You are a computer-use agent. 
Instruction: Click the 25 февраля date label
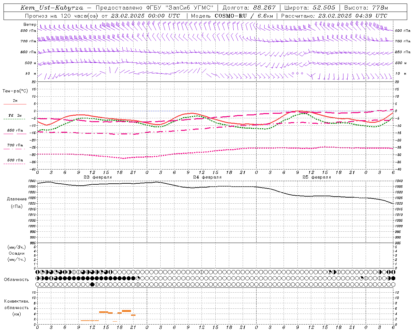tap(317, 177)
